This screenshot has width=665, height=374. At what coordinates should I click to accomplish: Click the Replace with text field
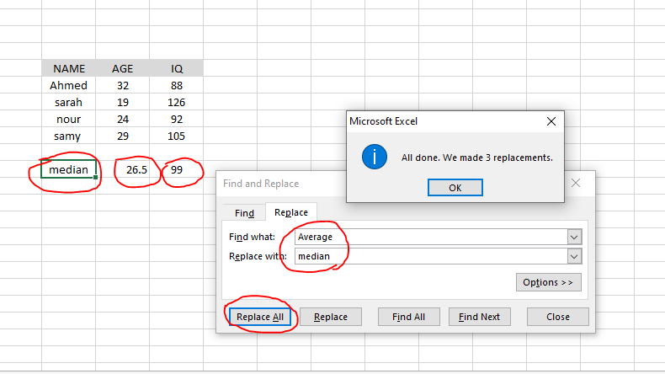[429, 256]
